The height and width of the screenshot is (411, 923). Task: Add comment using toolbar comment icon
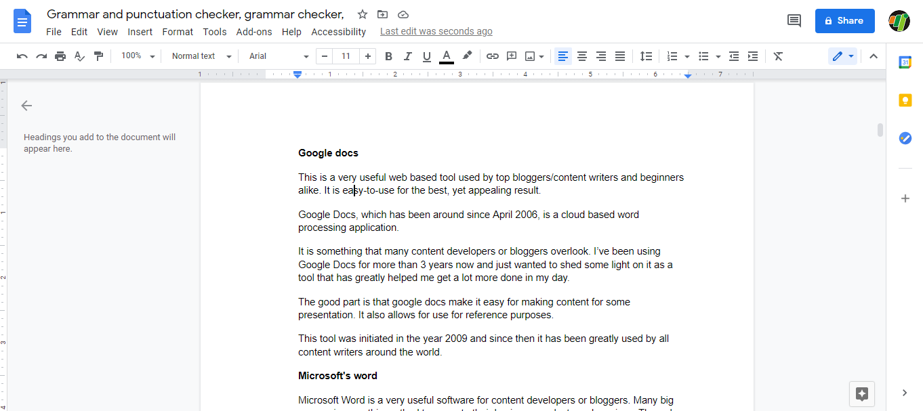click(x=512, y=56)
